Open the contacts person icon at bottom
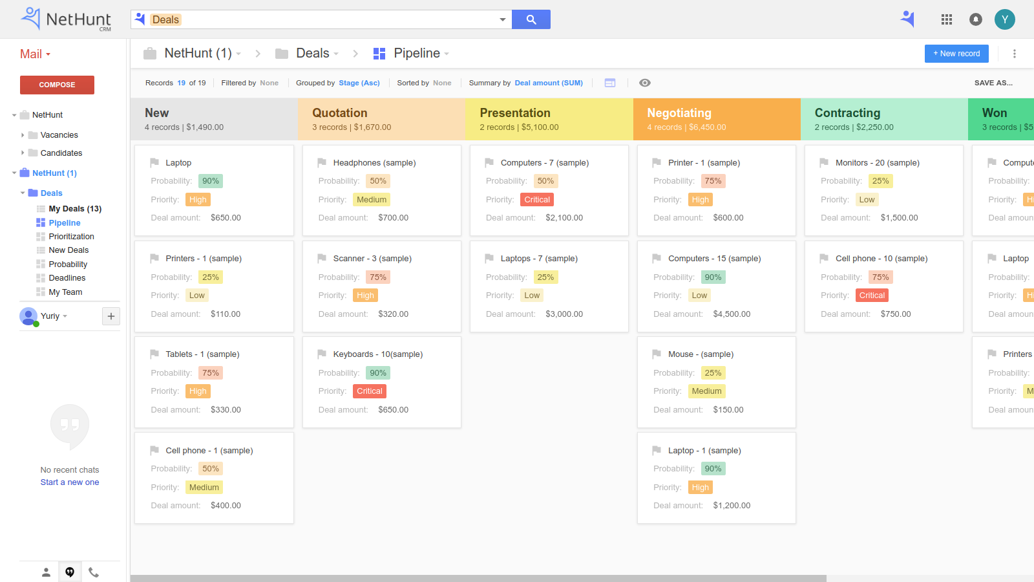Screen dimensions: 1034x582 46,572
